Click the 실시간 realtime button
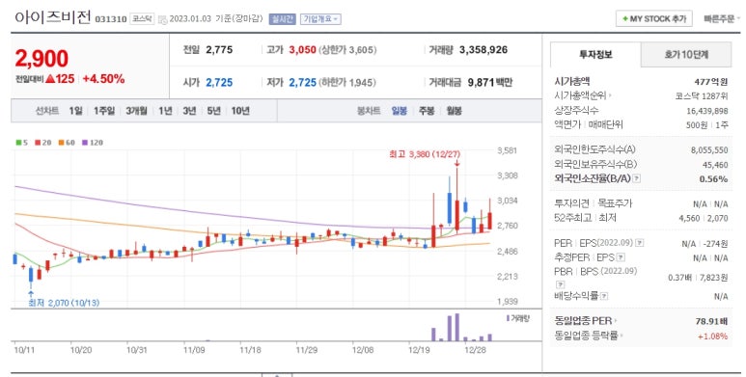Screen dimensions: 746x377 point(283,19)
